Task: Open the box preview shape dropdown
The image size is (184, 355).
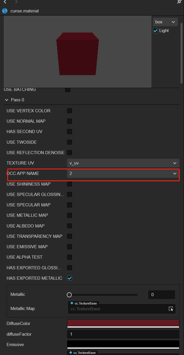Action: click(165, 22)
